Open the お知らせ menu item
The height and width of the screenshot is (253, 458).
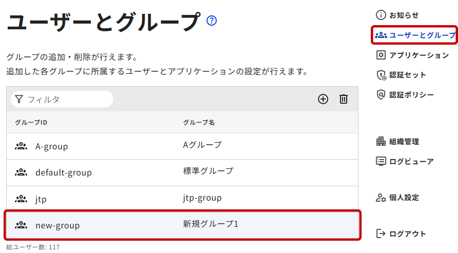(x=404, y=15)
